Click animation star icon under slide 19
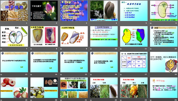The image size is (178, 101). (1, 100)
